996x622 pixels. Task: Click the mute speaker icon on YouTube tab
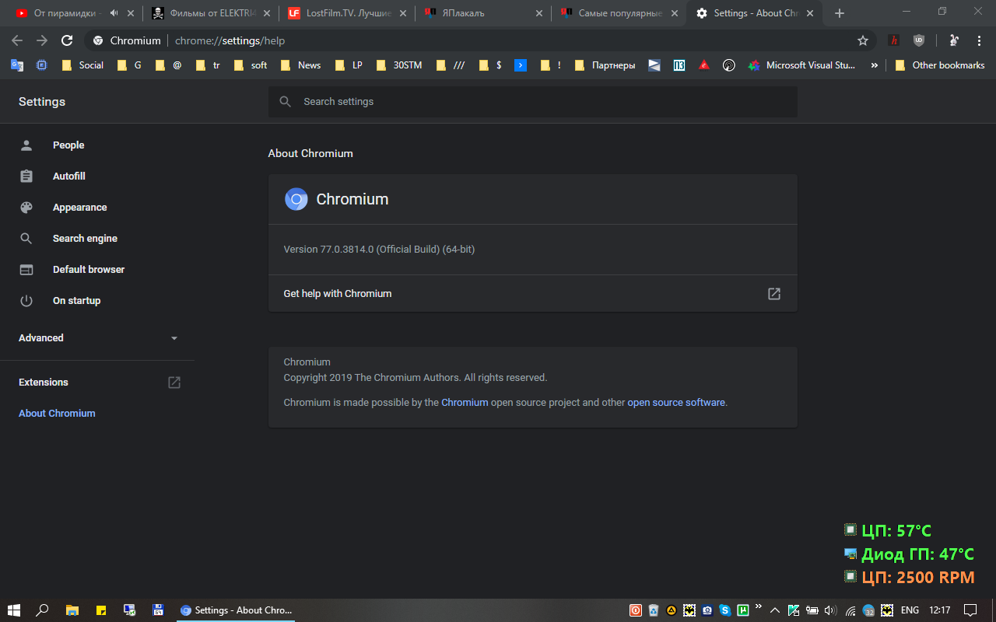tap(114, 13)
